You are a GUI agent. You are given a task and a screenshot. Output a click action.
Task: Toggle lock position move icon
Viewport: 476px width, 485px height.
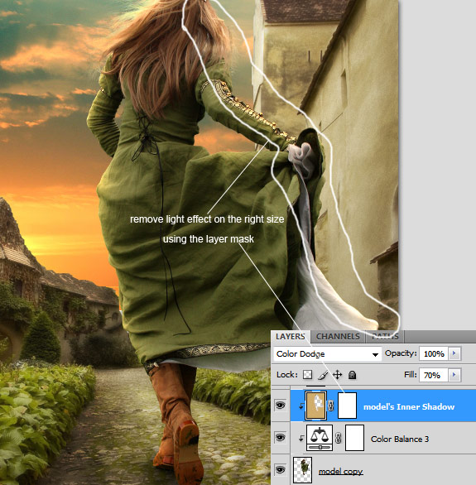(337, 375)
